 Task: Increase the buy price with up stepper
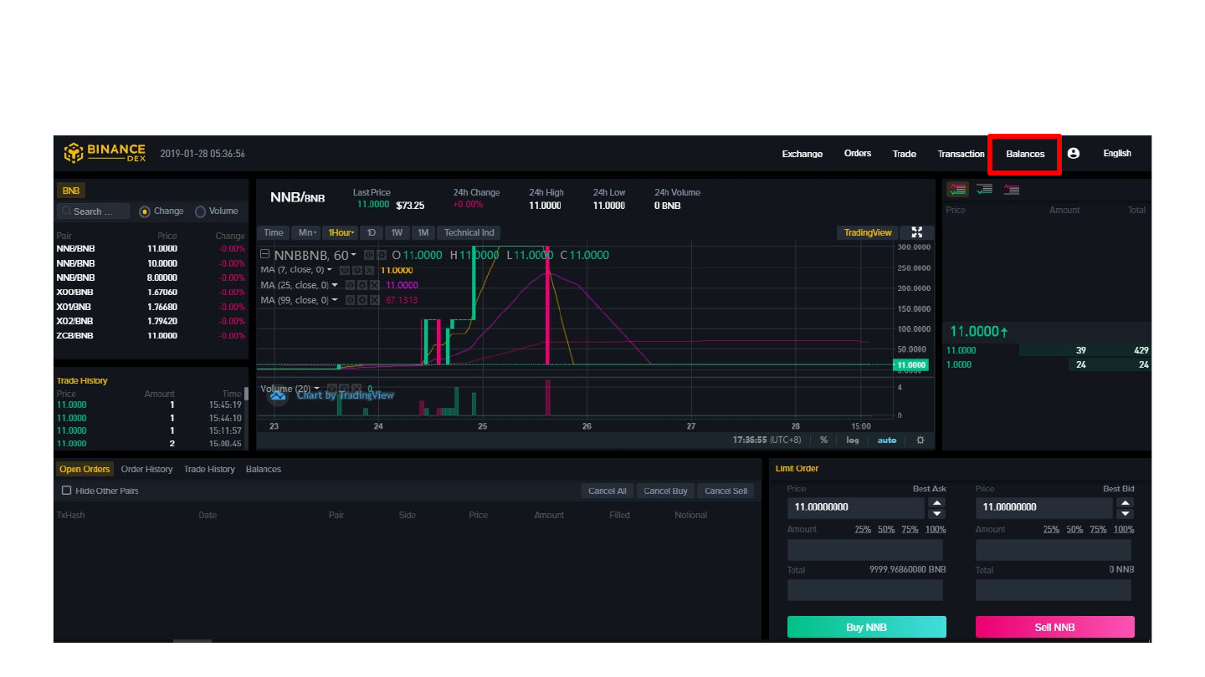click(937, 502)
